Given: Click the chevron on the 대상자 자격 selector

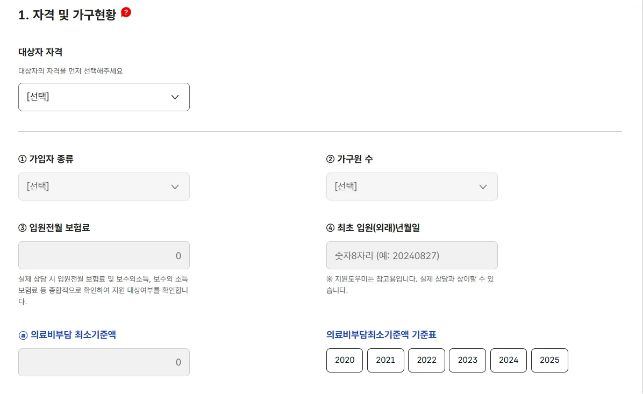Looking at the screenshot, I should 175,97.
